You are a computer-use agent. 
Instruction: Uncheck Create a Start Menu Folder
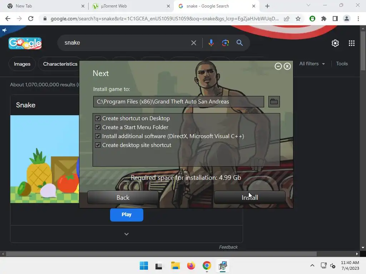(x=98, y=127)
